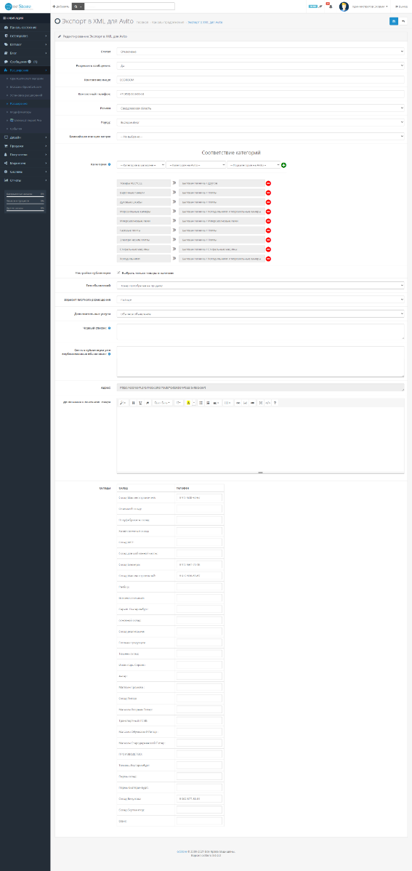Image resolution: width=412 pixels, height=871 pixels.
Task: Expand the Каталог sidebar menu
Action: [x=25, y=44]
